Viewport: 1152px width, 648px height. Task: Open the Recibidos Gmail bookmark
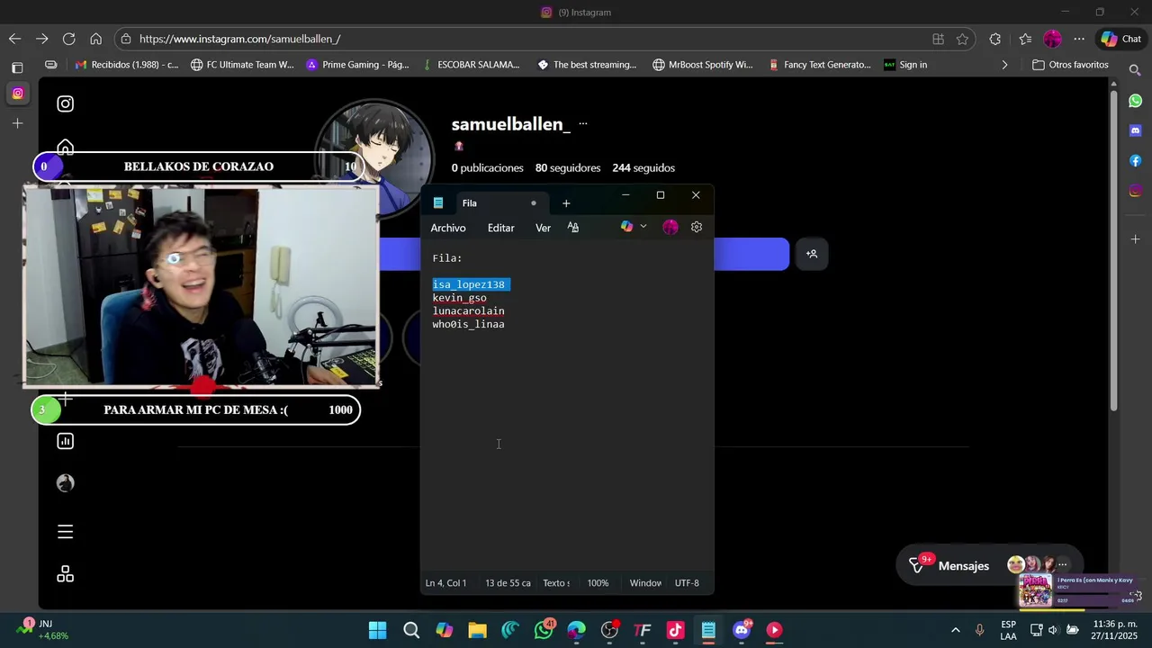[127, 65]
